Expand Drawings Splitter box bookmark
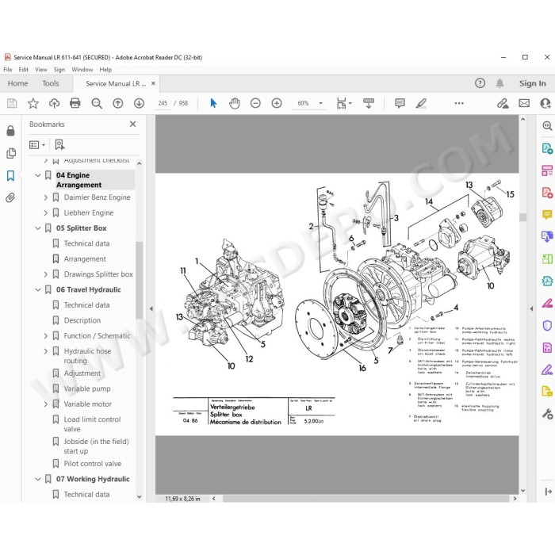The width and height of the screenshot is (555, 555). (x=45, y=274)
